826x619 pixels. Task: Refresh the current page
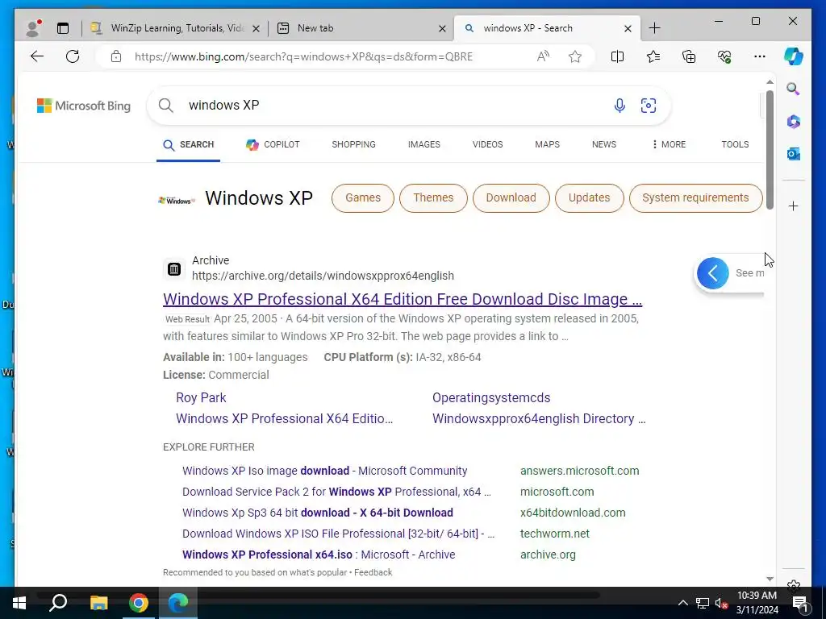pos(73,56)
